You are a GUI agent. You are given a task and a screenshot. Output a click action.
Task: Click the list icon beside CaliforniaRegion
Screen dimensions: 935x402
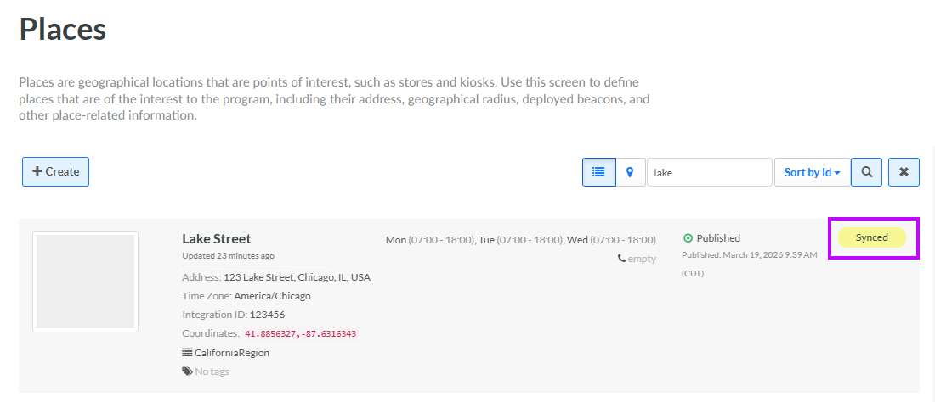(187, 353)
